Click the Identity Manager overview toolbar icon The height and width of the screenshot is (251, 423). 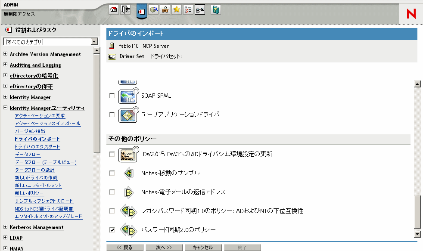tap(200, 10)
